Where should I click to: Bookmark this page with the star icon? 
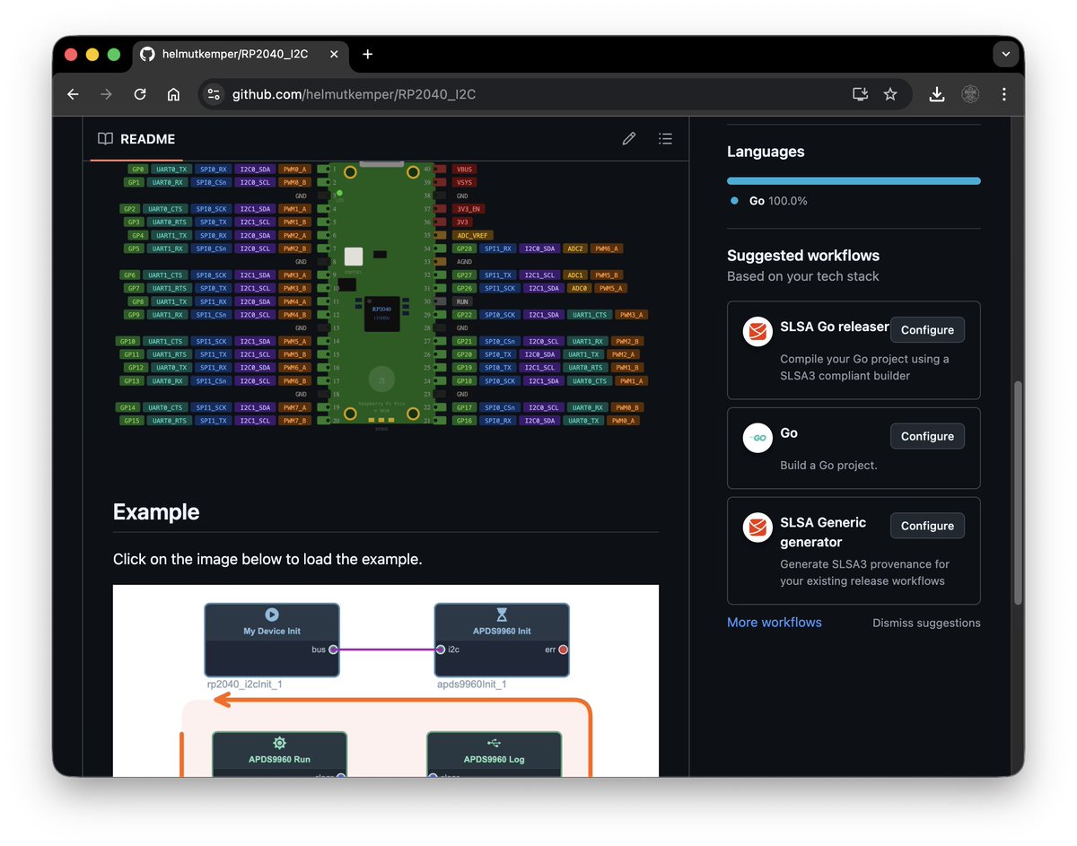890,94
